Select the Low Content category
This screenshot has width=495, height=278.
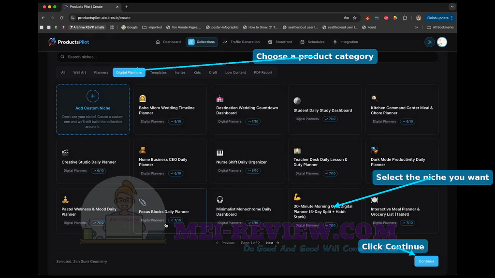pyautogui.click(x=235, y=72)
